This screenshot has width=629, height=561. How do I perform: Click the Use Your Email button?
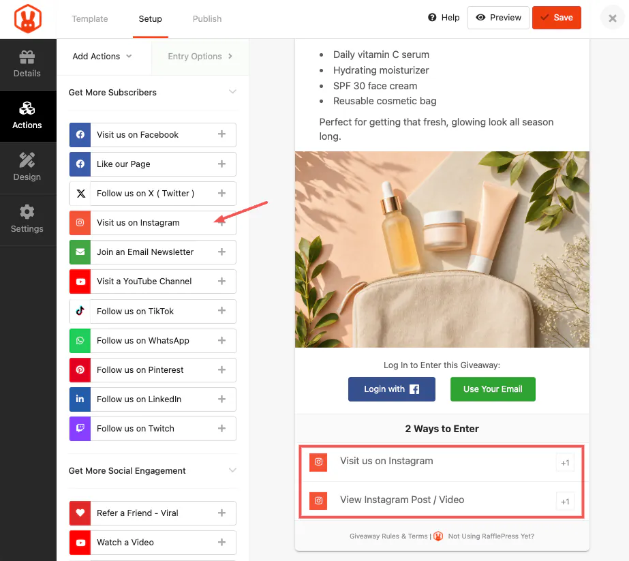point(493,389)
